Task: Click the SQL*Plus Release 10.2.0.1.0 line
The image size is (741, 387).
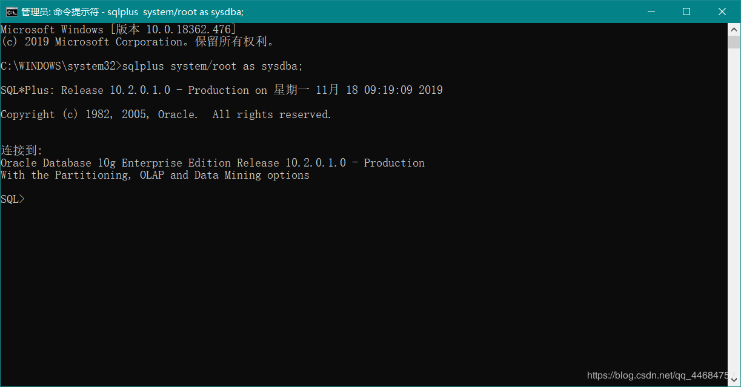Action: pos(221,90)
